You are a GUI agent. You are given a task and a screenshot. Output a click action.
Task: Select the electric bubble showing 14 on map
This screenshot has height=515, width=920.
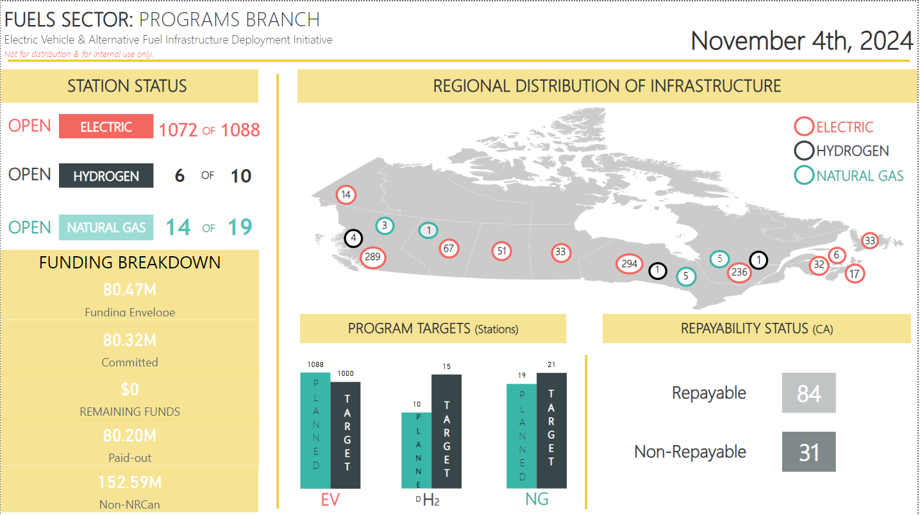(x=346, y=195)
